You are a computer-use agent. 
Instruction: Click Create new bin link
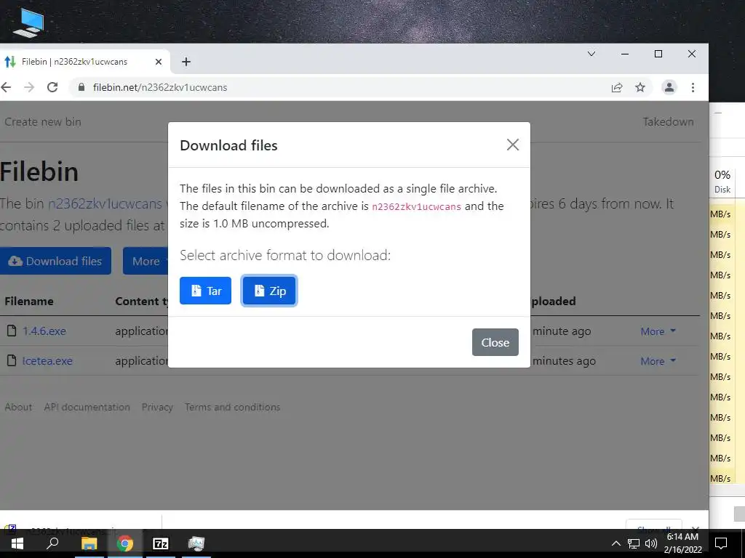(x=43, y=122)
